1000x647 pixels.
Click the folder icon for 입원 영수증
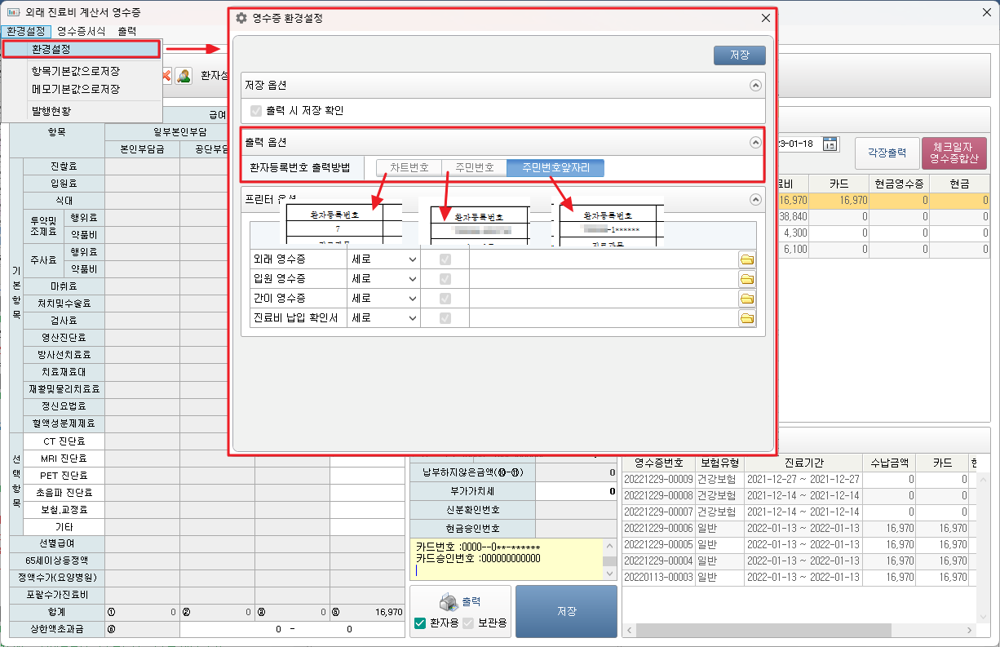point(746,279)
